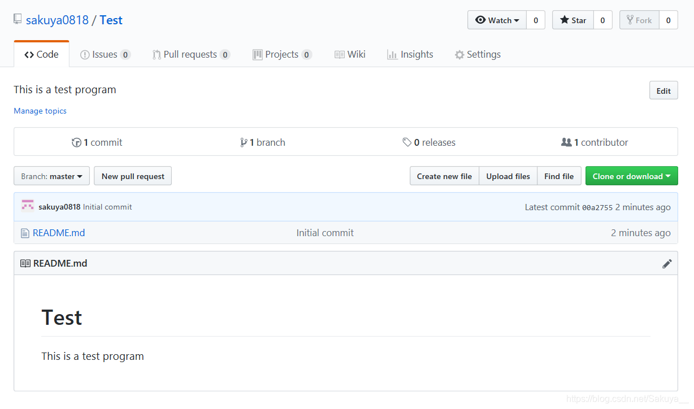Click the watchers count next to Watch
Viewport: 694px width, 409px height.
(x=536, y=20)
